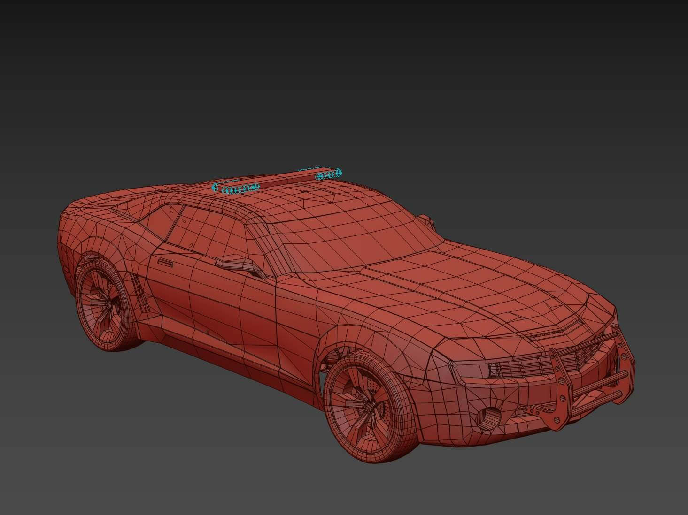The image size is (688, 515).
Task: Click the door handle on the side
Action: 164,262
